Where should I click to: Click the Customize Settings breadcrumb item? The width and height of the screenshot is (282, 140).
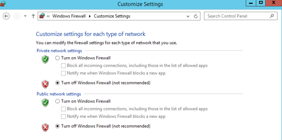pos(112,16)
